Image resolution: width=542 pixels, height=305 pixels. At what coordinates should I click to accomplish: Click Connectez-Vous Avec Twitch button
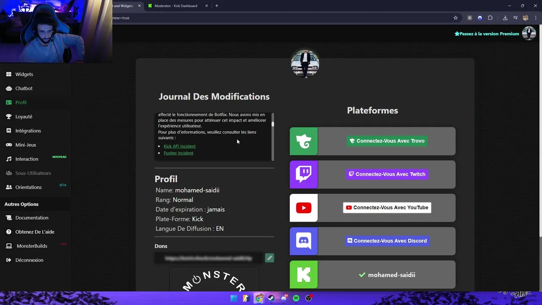click(387, 174)
